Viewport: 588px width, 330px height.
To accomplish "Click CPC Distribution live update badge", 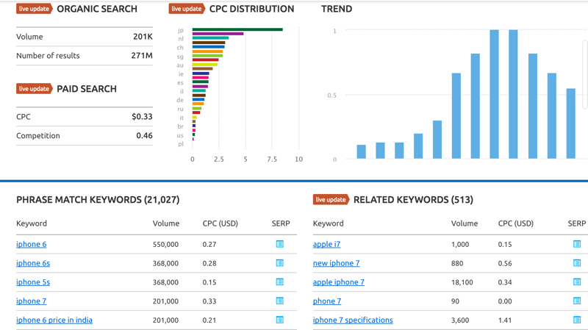I will (187, 9).
